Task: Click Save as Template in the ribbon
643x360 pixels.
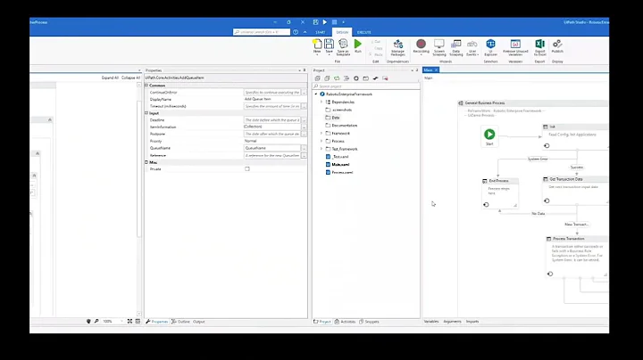Action: click(x=343, y=47)
